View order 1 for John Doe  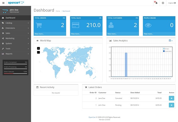171,105
